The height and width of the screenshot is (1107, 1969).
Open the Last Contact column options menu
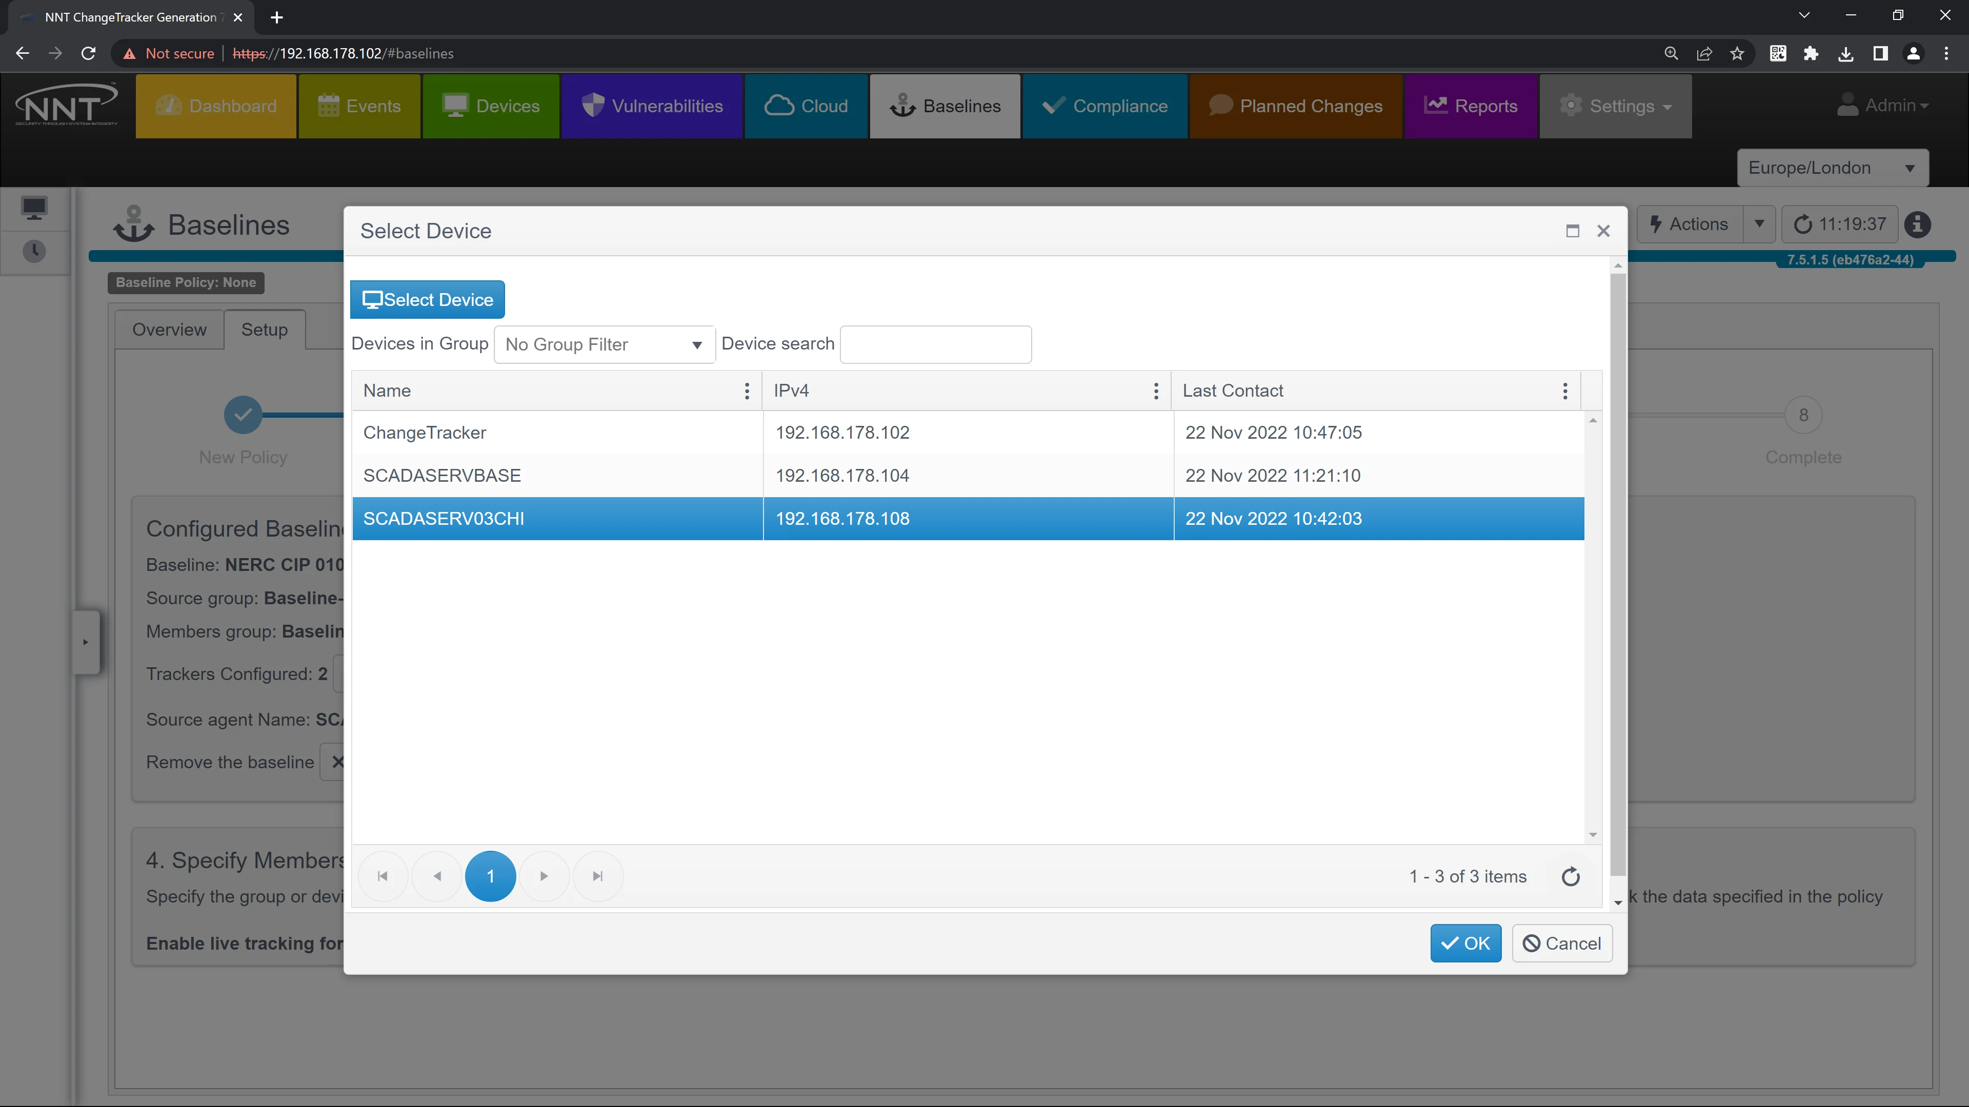1564,391
